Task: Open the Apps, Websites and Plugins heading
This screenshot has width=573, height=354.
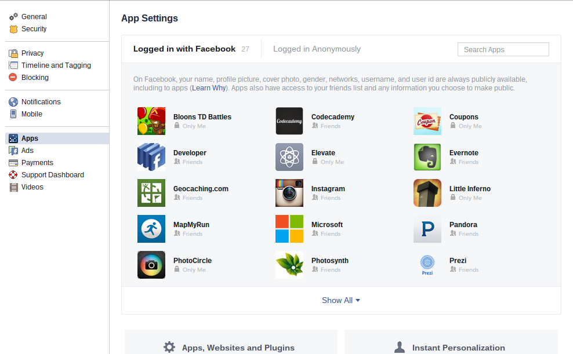Action: (x=238, y=348)
